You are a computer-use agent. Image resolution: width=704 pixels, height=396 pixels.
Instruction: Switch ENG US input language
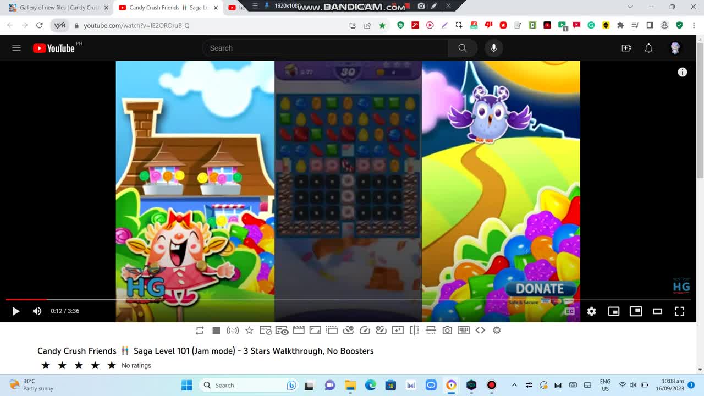tap(605, 385)
